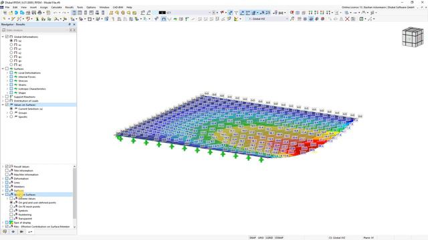The image size is (428, 240).
Task: Expand the Members display node
Action: point(3,187)
